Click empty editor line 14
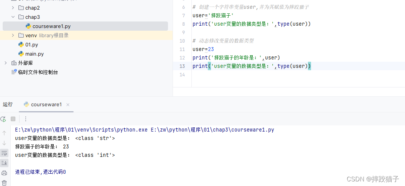This screenshot has height=186, width=405. click(x=298, y=75)
